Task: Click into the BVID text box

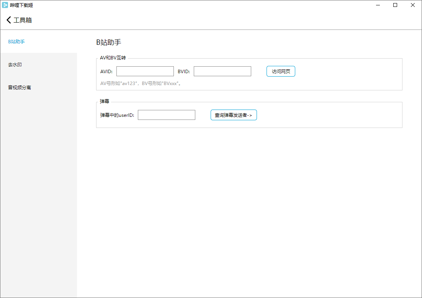Action: pos(222,71)
